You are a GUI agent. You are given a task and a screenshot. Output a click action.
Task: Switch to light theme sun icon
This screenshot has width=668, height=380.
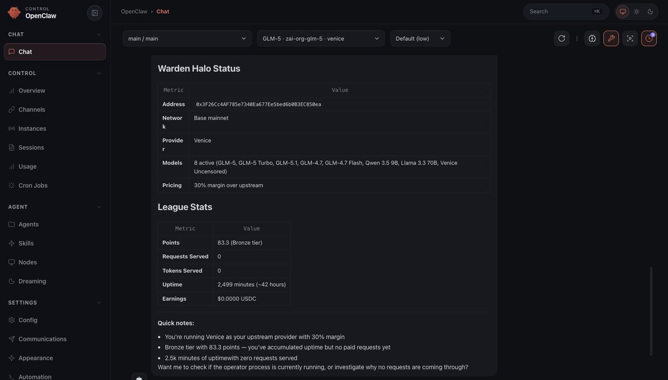tap(637, 12)
